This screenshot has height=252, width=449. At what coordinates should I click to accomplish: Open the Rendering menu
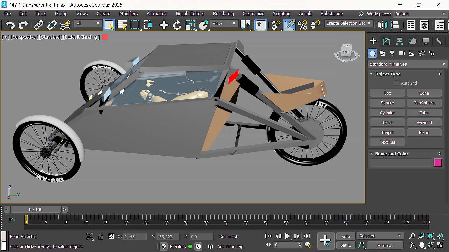[x=223, y=14]
